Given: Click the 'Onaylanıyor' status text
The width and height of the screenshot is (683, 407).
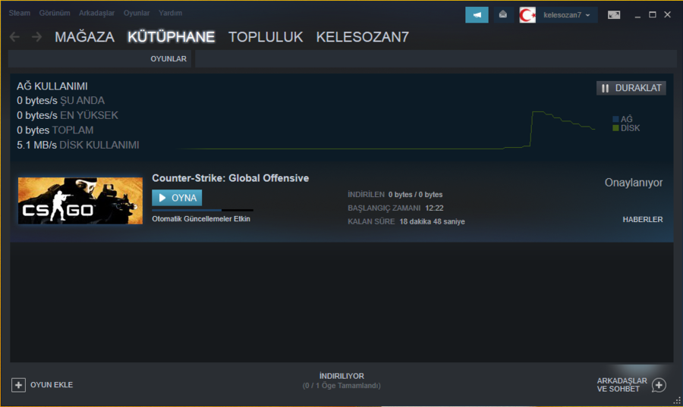Looking at the screenshot, I should [634, 183].
